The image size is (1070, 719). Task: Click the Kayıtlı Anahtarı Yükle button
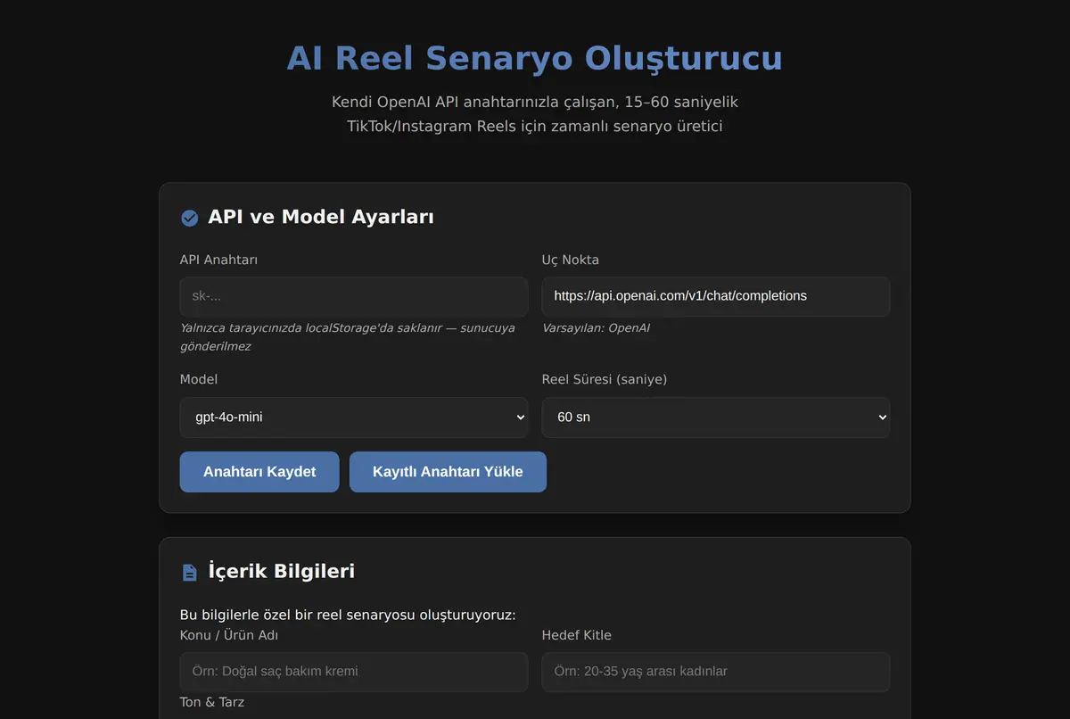pyautogui.click(x=448, y=472)
